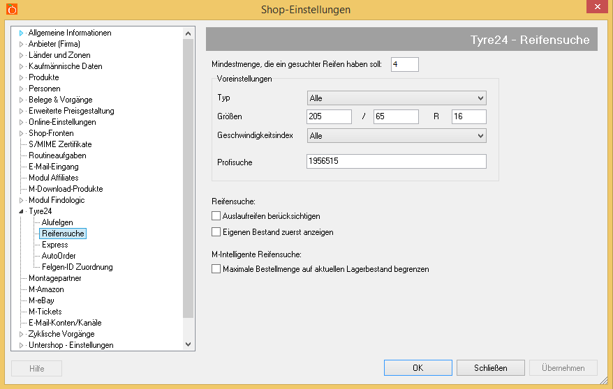Click the app icon in the title bar
The image size is (613, 389).
point(11,9)
